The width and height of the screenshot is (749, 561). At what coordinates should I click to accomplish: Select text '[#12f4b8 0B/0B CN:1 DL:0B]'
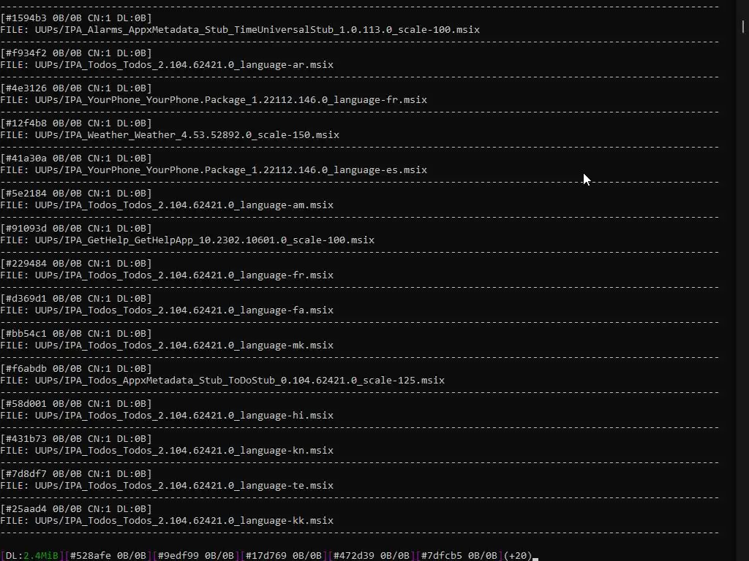(76, 123)
